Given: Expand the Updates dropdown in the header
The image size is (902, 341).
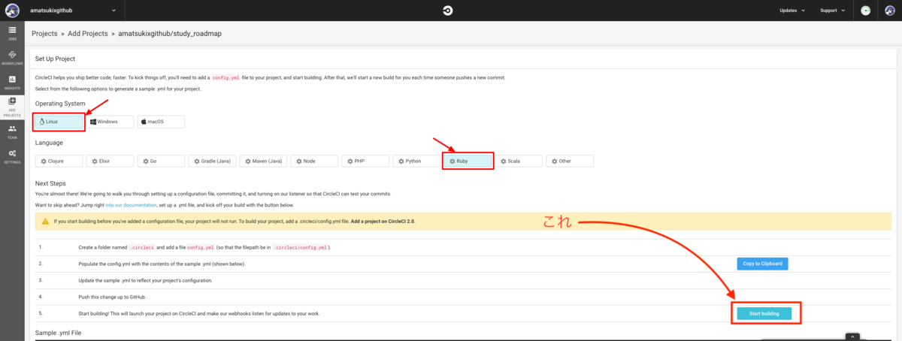Looking at the screenshot, I should click(792, 11).
